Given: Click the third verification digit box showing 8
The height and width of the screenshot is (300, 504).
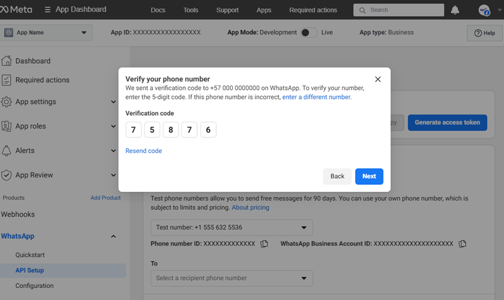Looking at the screenshot, I should point(171,130).
